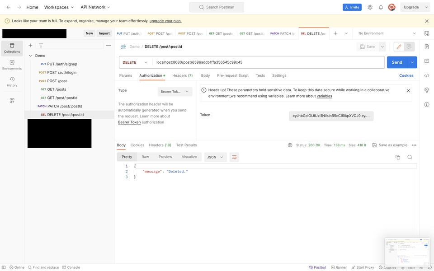The image size is (434, 271).
Task: Open the configure workspace sidebar icon
Action: click(12, 100)
